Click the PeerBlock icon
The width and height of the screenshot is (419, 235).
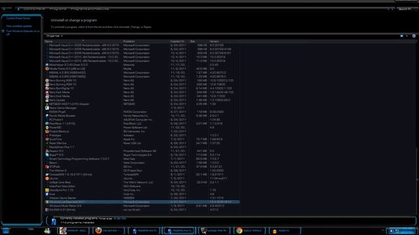[47, 123]
